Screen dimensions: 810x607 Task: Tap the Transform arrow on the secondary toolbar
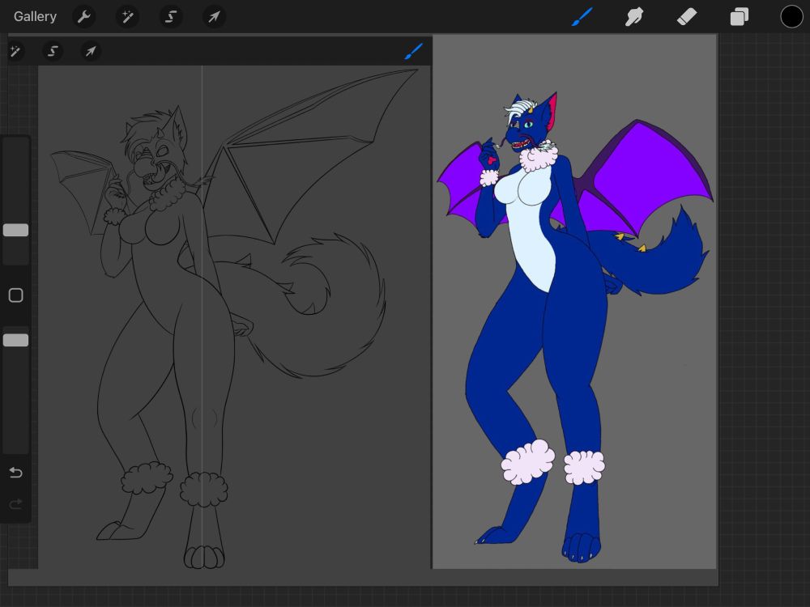(89, 51)
